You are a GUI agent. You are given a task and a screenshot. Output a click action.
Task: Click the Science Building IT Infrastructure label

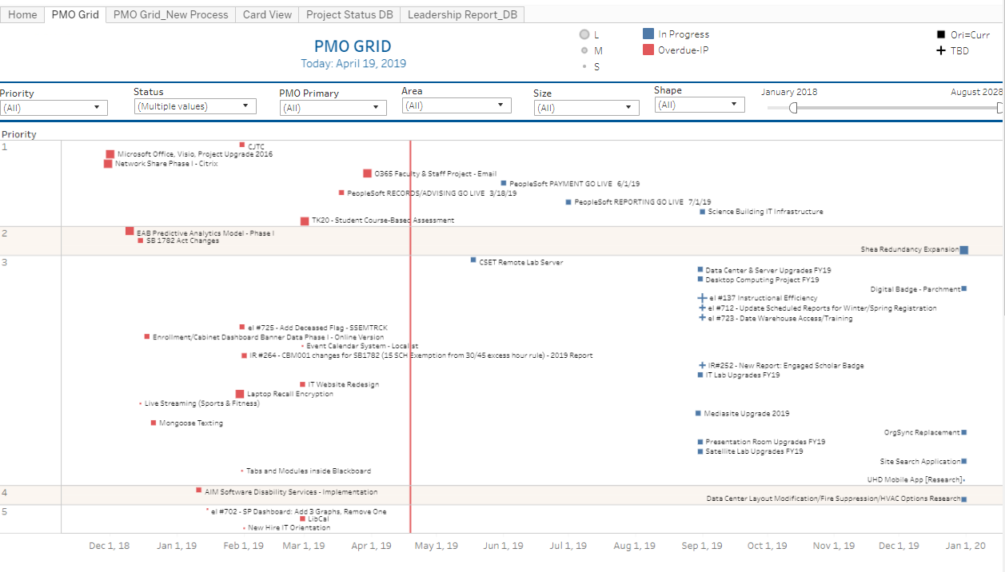[x=765, y=212]
